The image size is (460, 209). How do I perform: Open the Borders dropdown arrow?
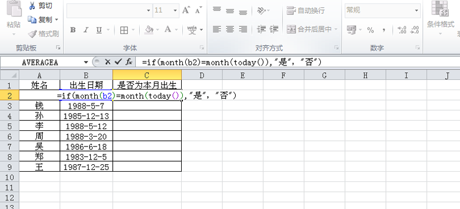click(133, 30)
